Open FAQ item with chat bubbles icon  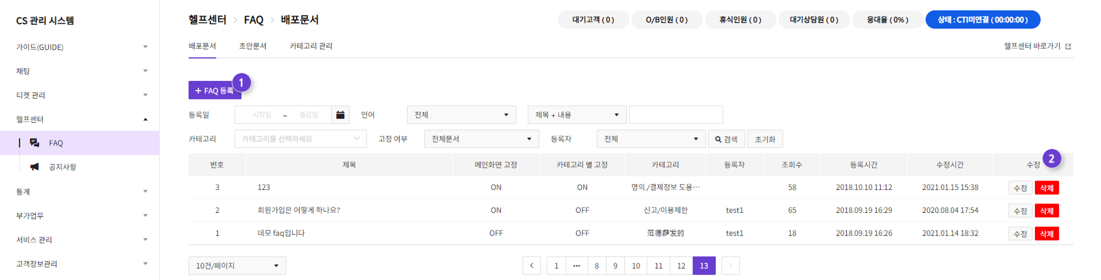coord(35,143)
